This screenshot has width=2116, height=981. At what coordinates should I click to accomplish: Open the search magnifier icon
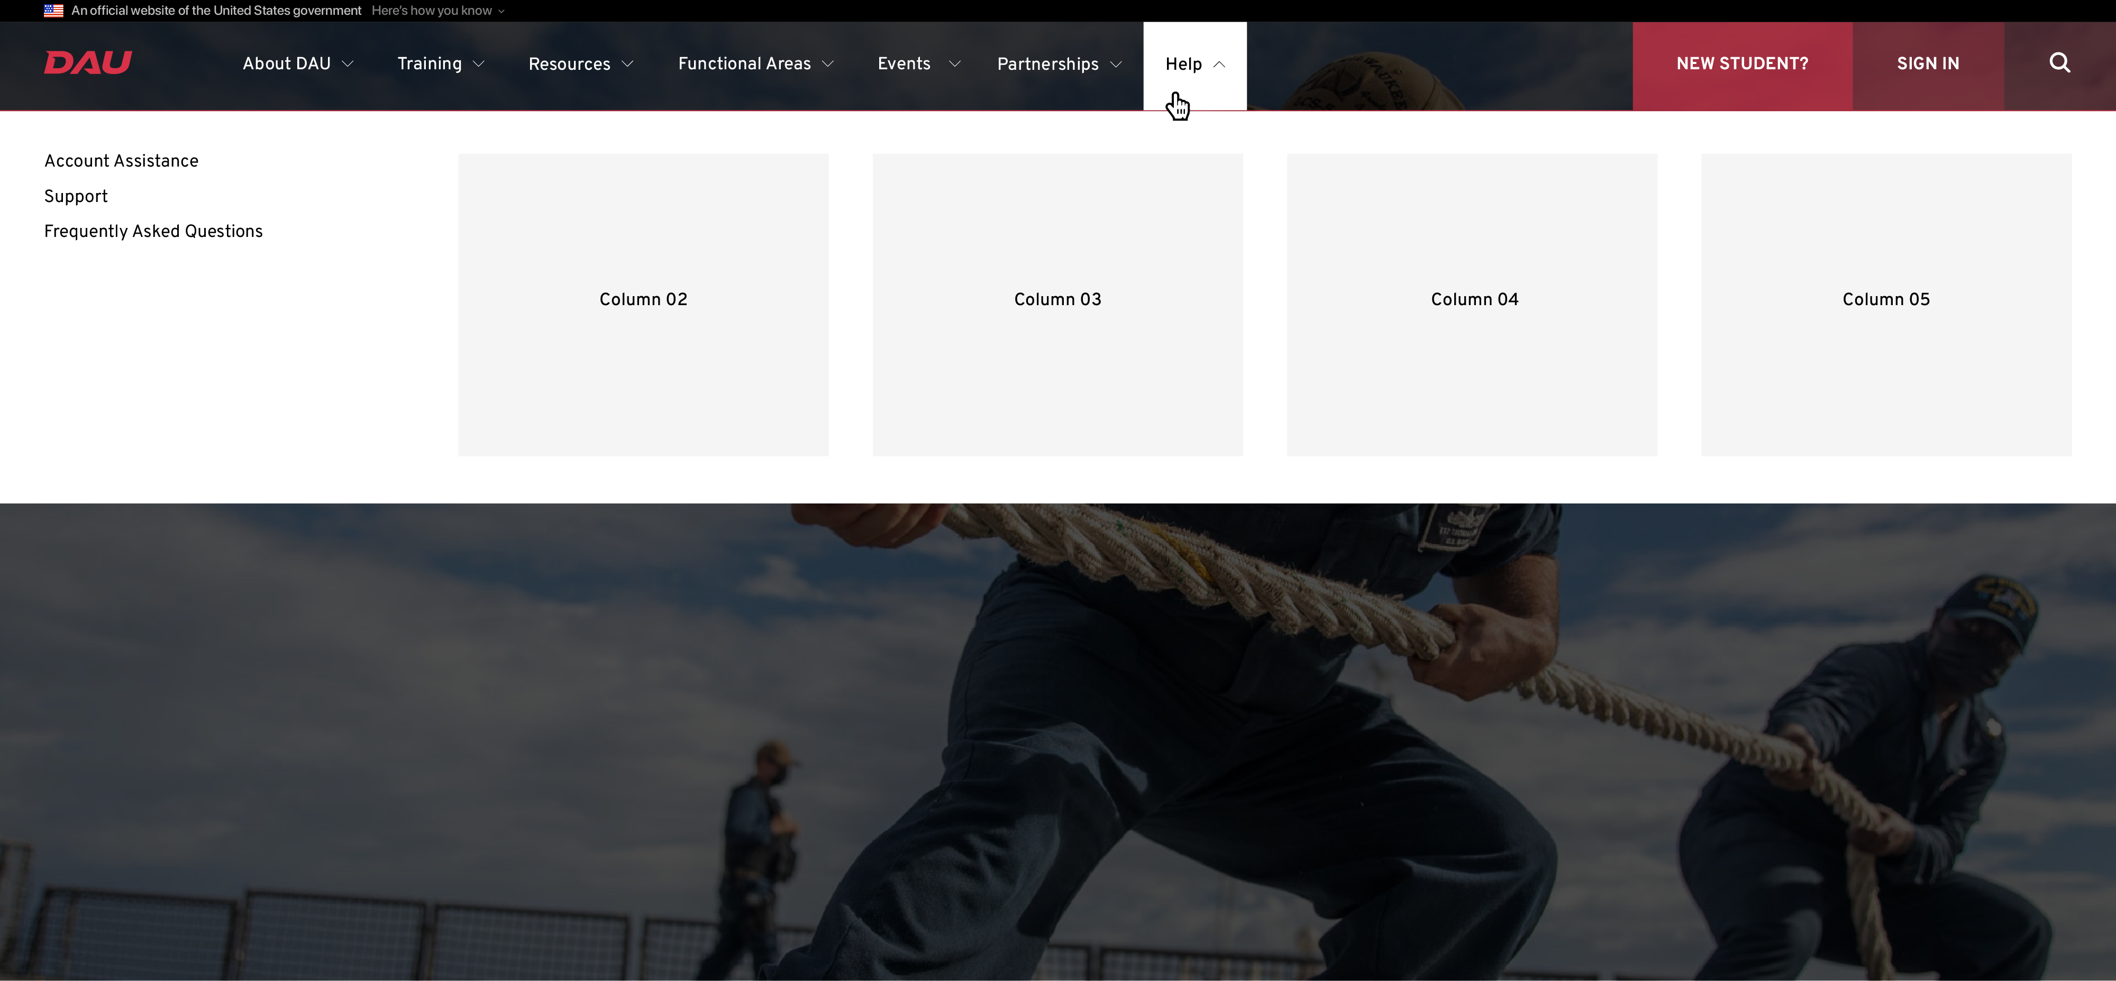(x=2059, y=63)
